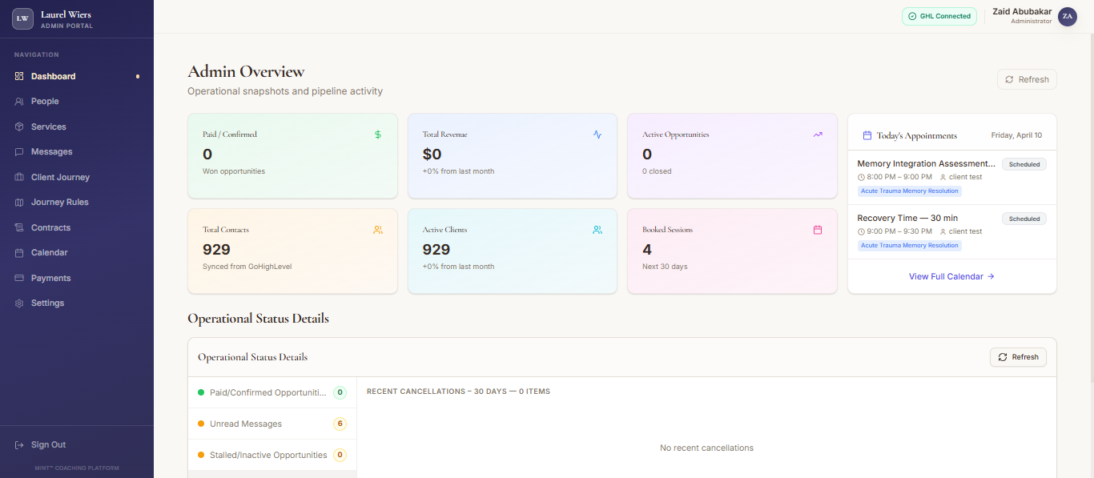Navigate to the Payments section
Viewport: 1094px width, 478px height.
(50, 278)
